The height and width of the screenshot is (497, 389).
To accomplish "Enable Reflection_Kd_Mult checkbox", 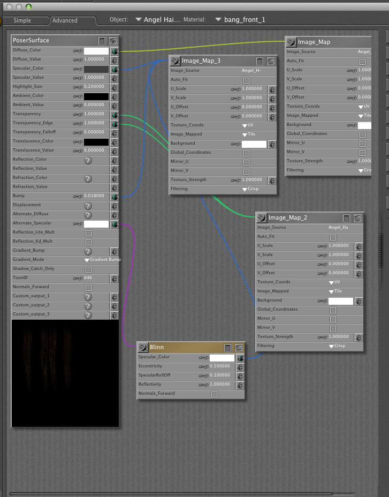I will point(89,243).
